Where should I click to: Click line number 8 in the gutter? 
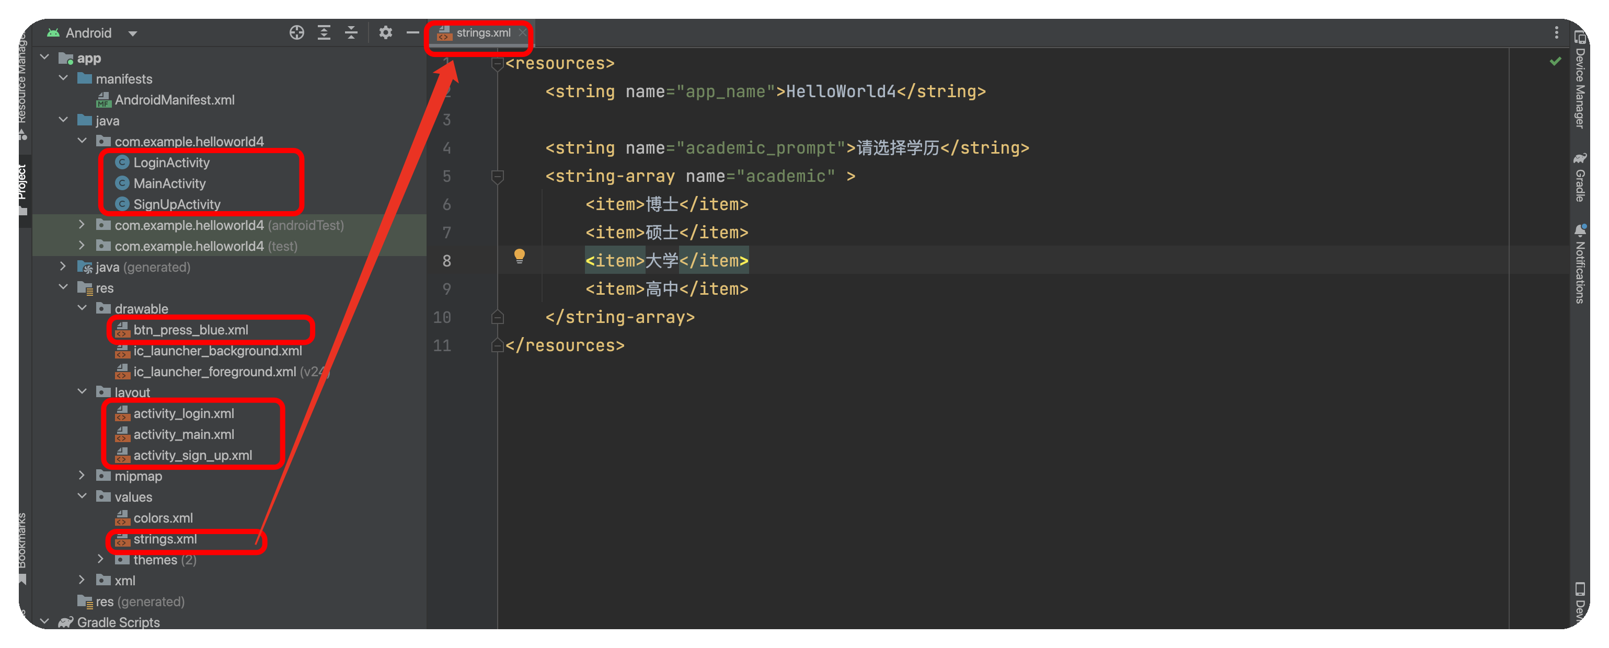point(446,261)
